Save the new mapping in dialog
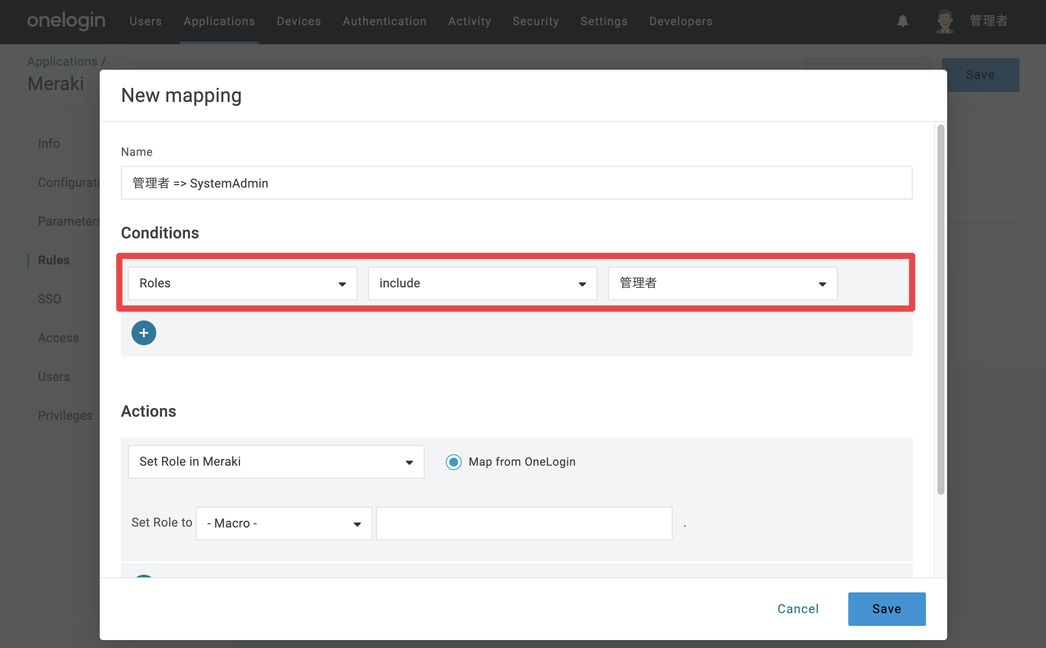1046x648 pixels. click(x=887, y=609)
